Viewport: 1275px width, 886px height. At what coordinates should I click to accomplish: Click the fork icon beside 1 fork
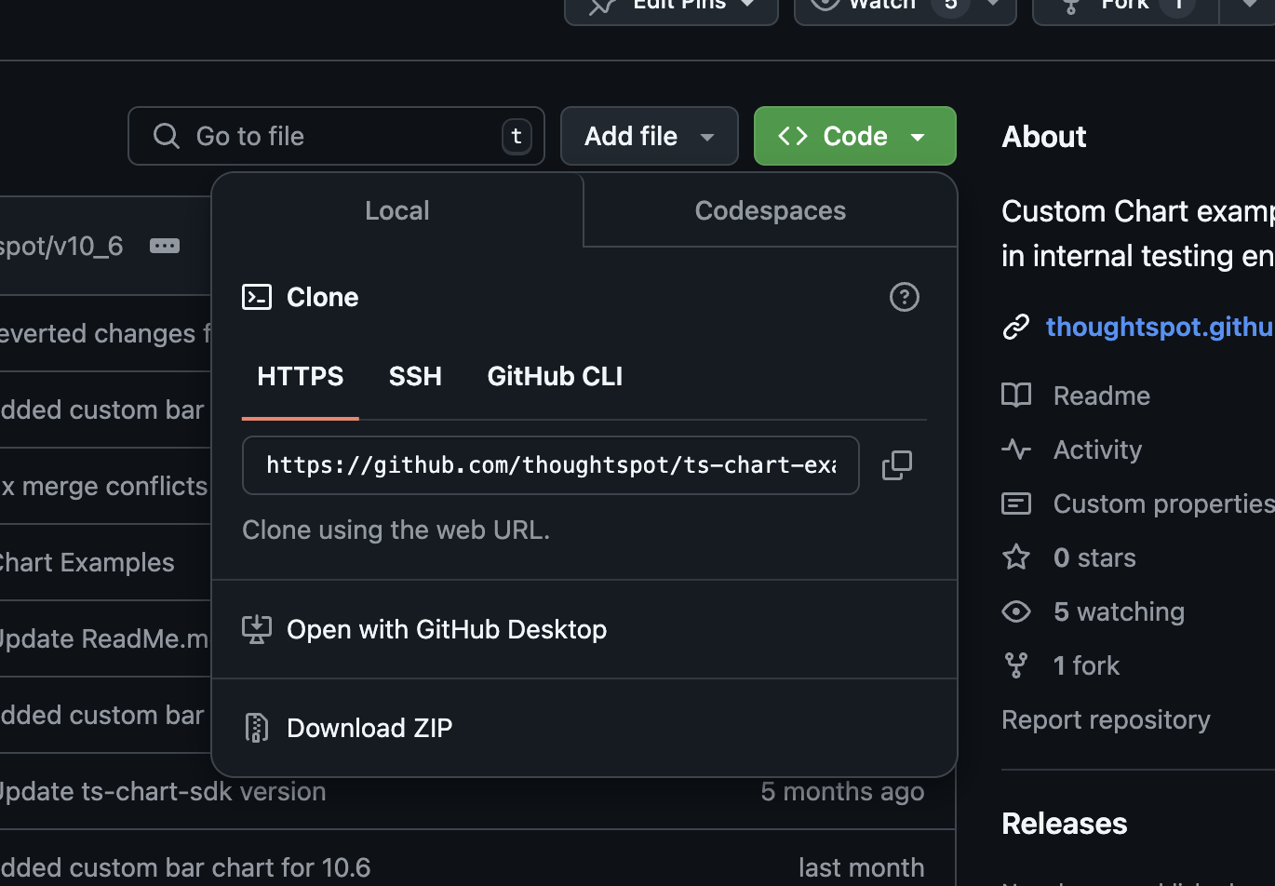coord(1016,665)
